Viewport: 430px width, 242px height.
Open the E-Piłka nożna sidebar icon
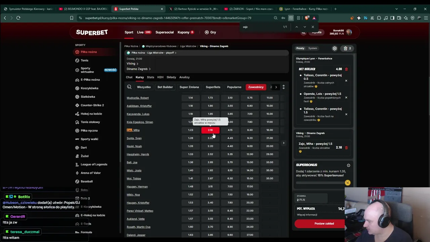click(x=77, y=80)
